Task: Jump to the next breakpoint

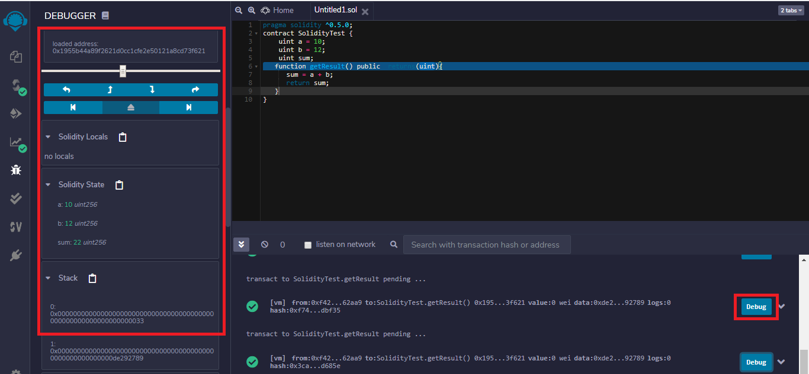Action: [x=188, y=108]
